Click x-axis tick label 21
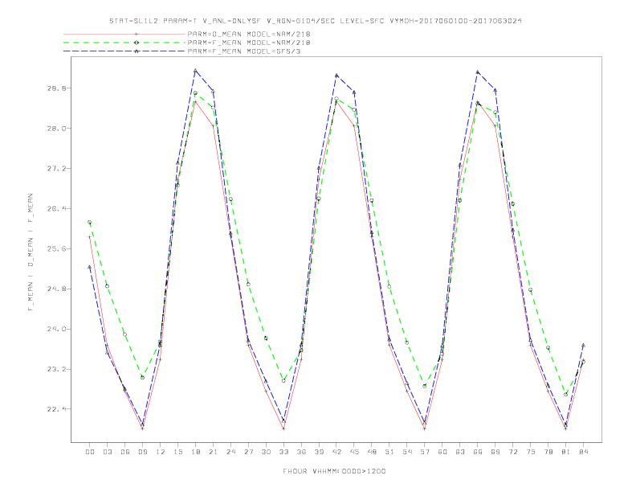The width and height of the screenshot is (636, 492). click(213, 452)
